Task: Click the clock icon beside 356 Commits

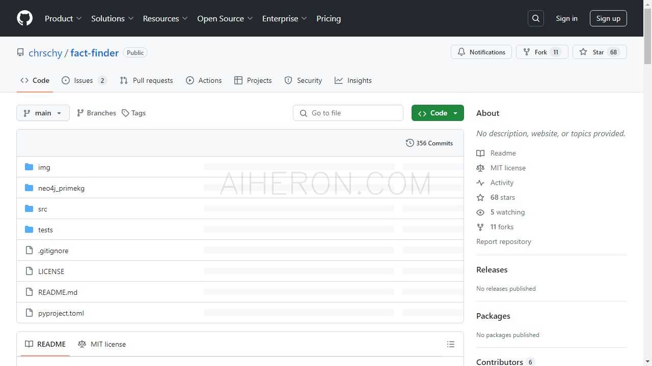Action: click(410, 143)
